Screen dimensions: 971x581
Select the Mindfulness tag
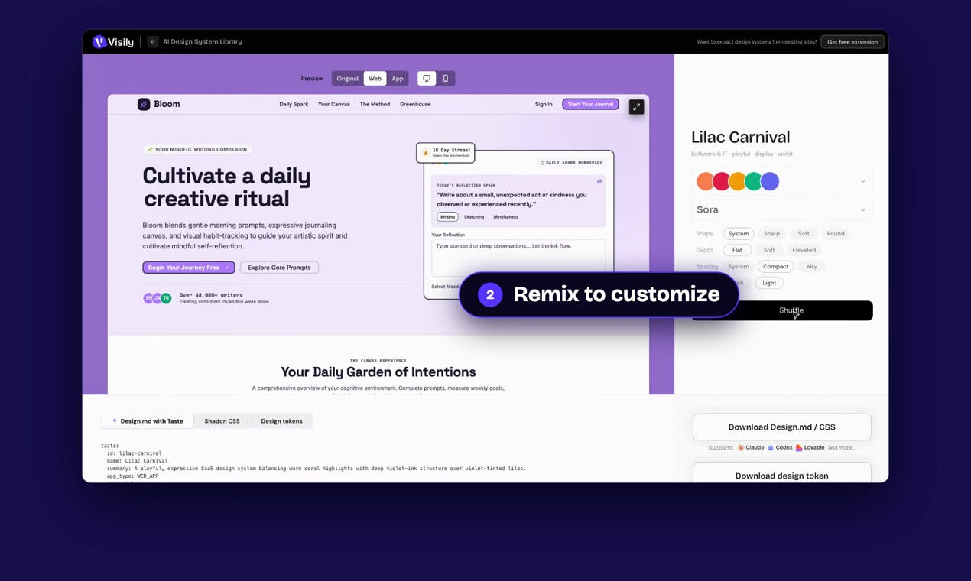(505, 217)
